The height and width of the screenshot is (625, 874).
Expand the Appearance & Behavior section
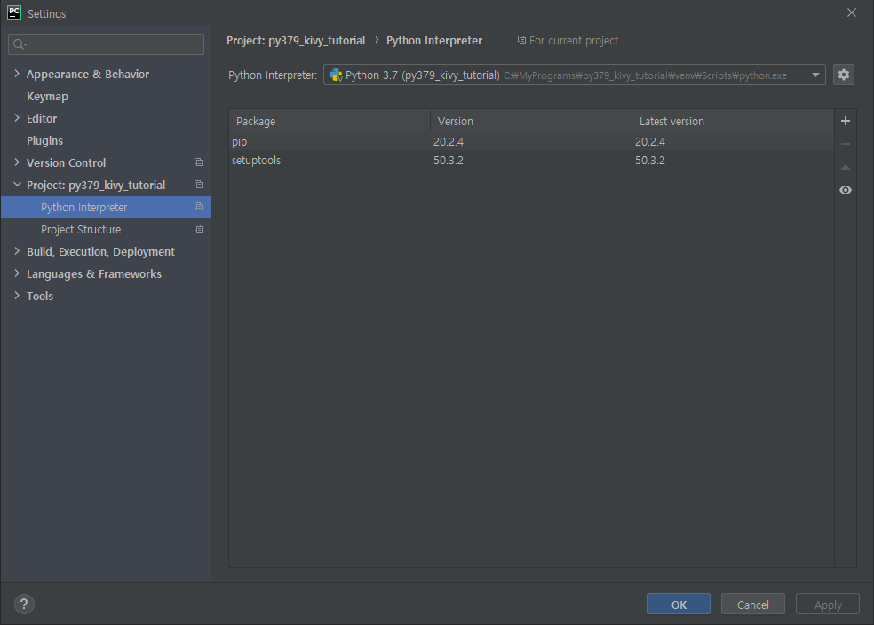click(x=17, y=74)
